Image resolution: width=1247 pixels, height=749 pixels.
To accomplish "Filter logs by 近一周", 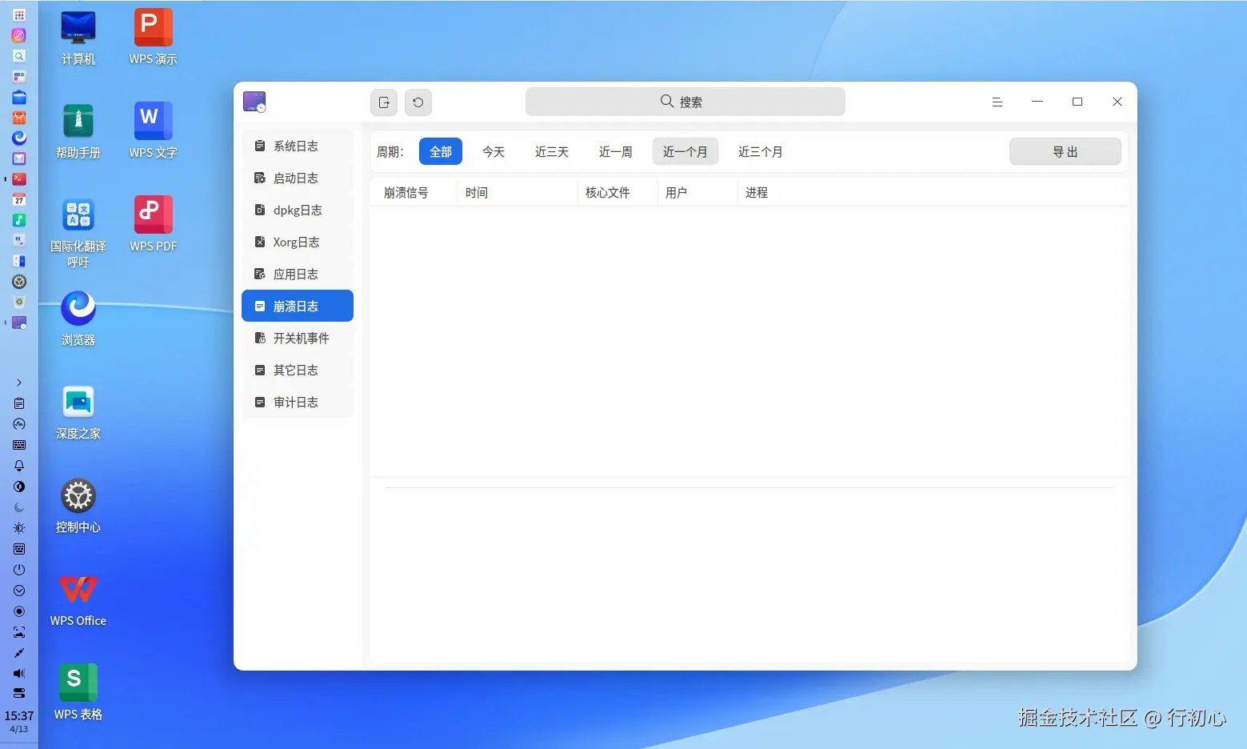I will 616,151.
